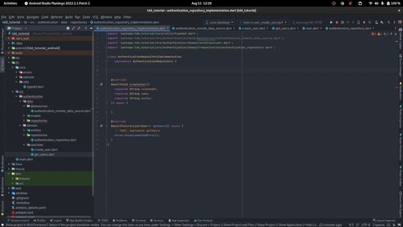Select pubspec.lock file in tree
This screenshot has height=227, width=403.
(25, 212)
